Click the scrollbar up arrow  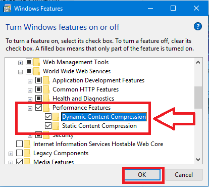(198, 62)
